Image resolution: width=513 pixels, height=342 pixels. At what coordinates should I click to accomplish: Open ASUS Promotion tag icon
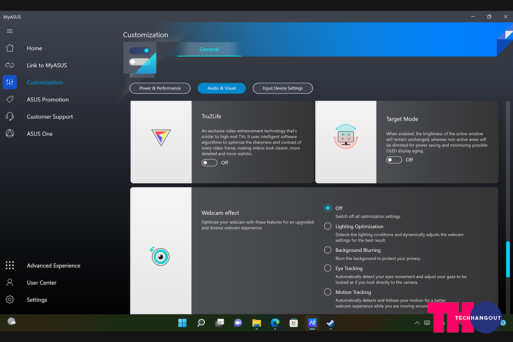pyautogui.click(x=10, y=100)
